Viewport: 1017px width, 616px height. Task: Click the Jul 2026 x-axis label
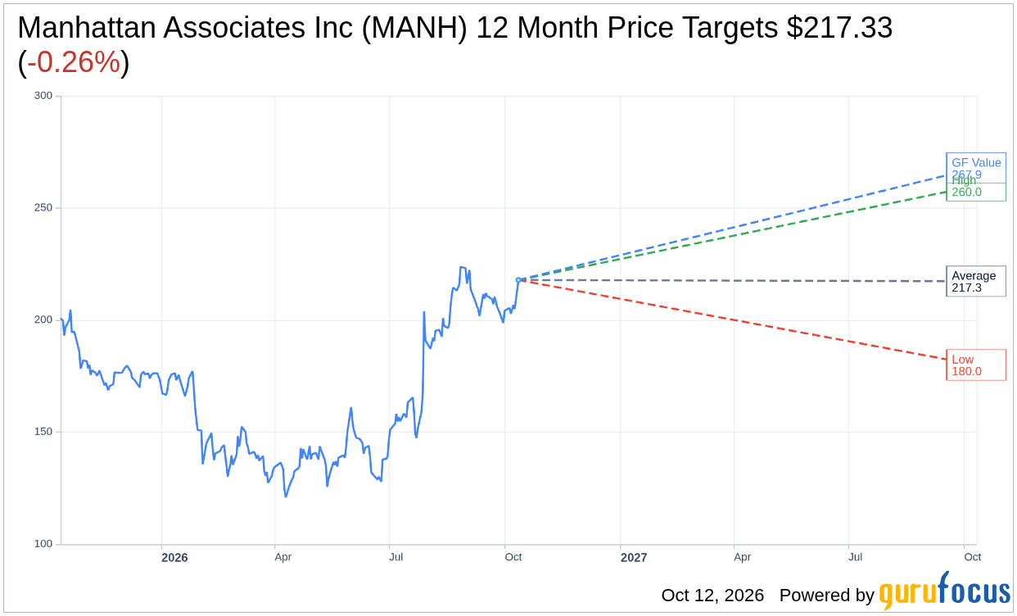pyautogui.click(x=396, y=557)
